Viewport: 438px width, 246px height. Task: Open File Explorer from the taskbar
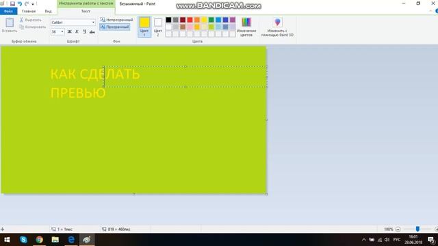pos(55,240)
